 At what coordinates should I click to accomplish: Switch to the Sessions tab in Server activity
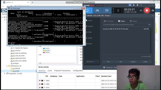42,70
